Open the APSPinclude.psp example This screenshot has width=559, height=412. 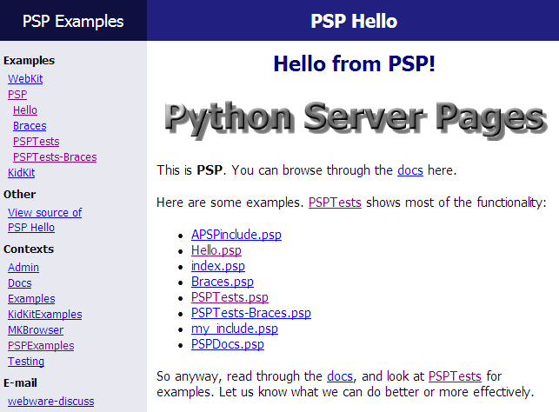click(x=236, y=235)
